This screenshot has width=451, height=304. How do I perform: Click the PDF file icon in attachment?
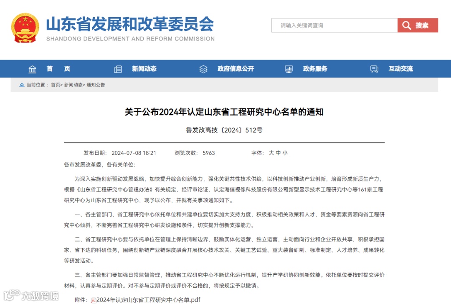pos(94,300)
